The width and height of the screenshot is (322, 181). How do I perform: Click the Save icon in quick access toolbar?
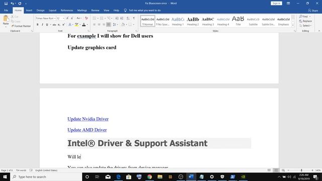pos(6,4)
